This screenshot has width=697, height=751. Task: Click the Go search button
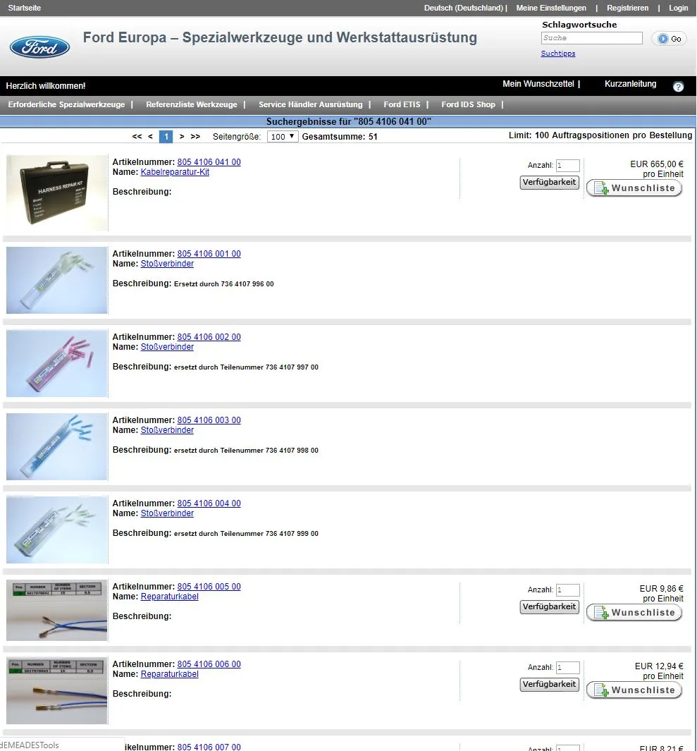pos(669,39)
